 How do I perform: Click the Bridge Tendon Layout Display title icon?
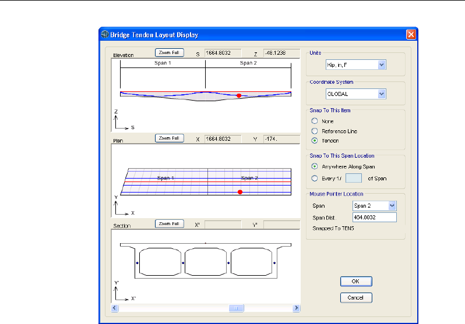tap(105, 34)
